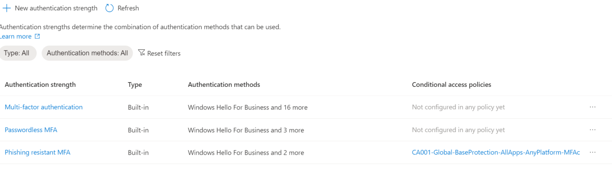Click the Conditional access policies column header

pyautogui.click(x=451, y=84)
